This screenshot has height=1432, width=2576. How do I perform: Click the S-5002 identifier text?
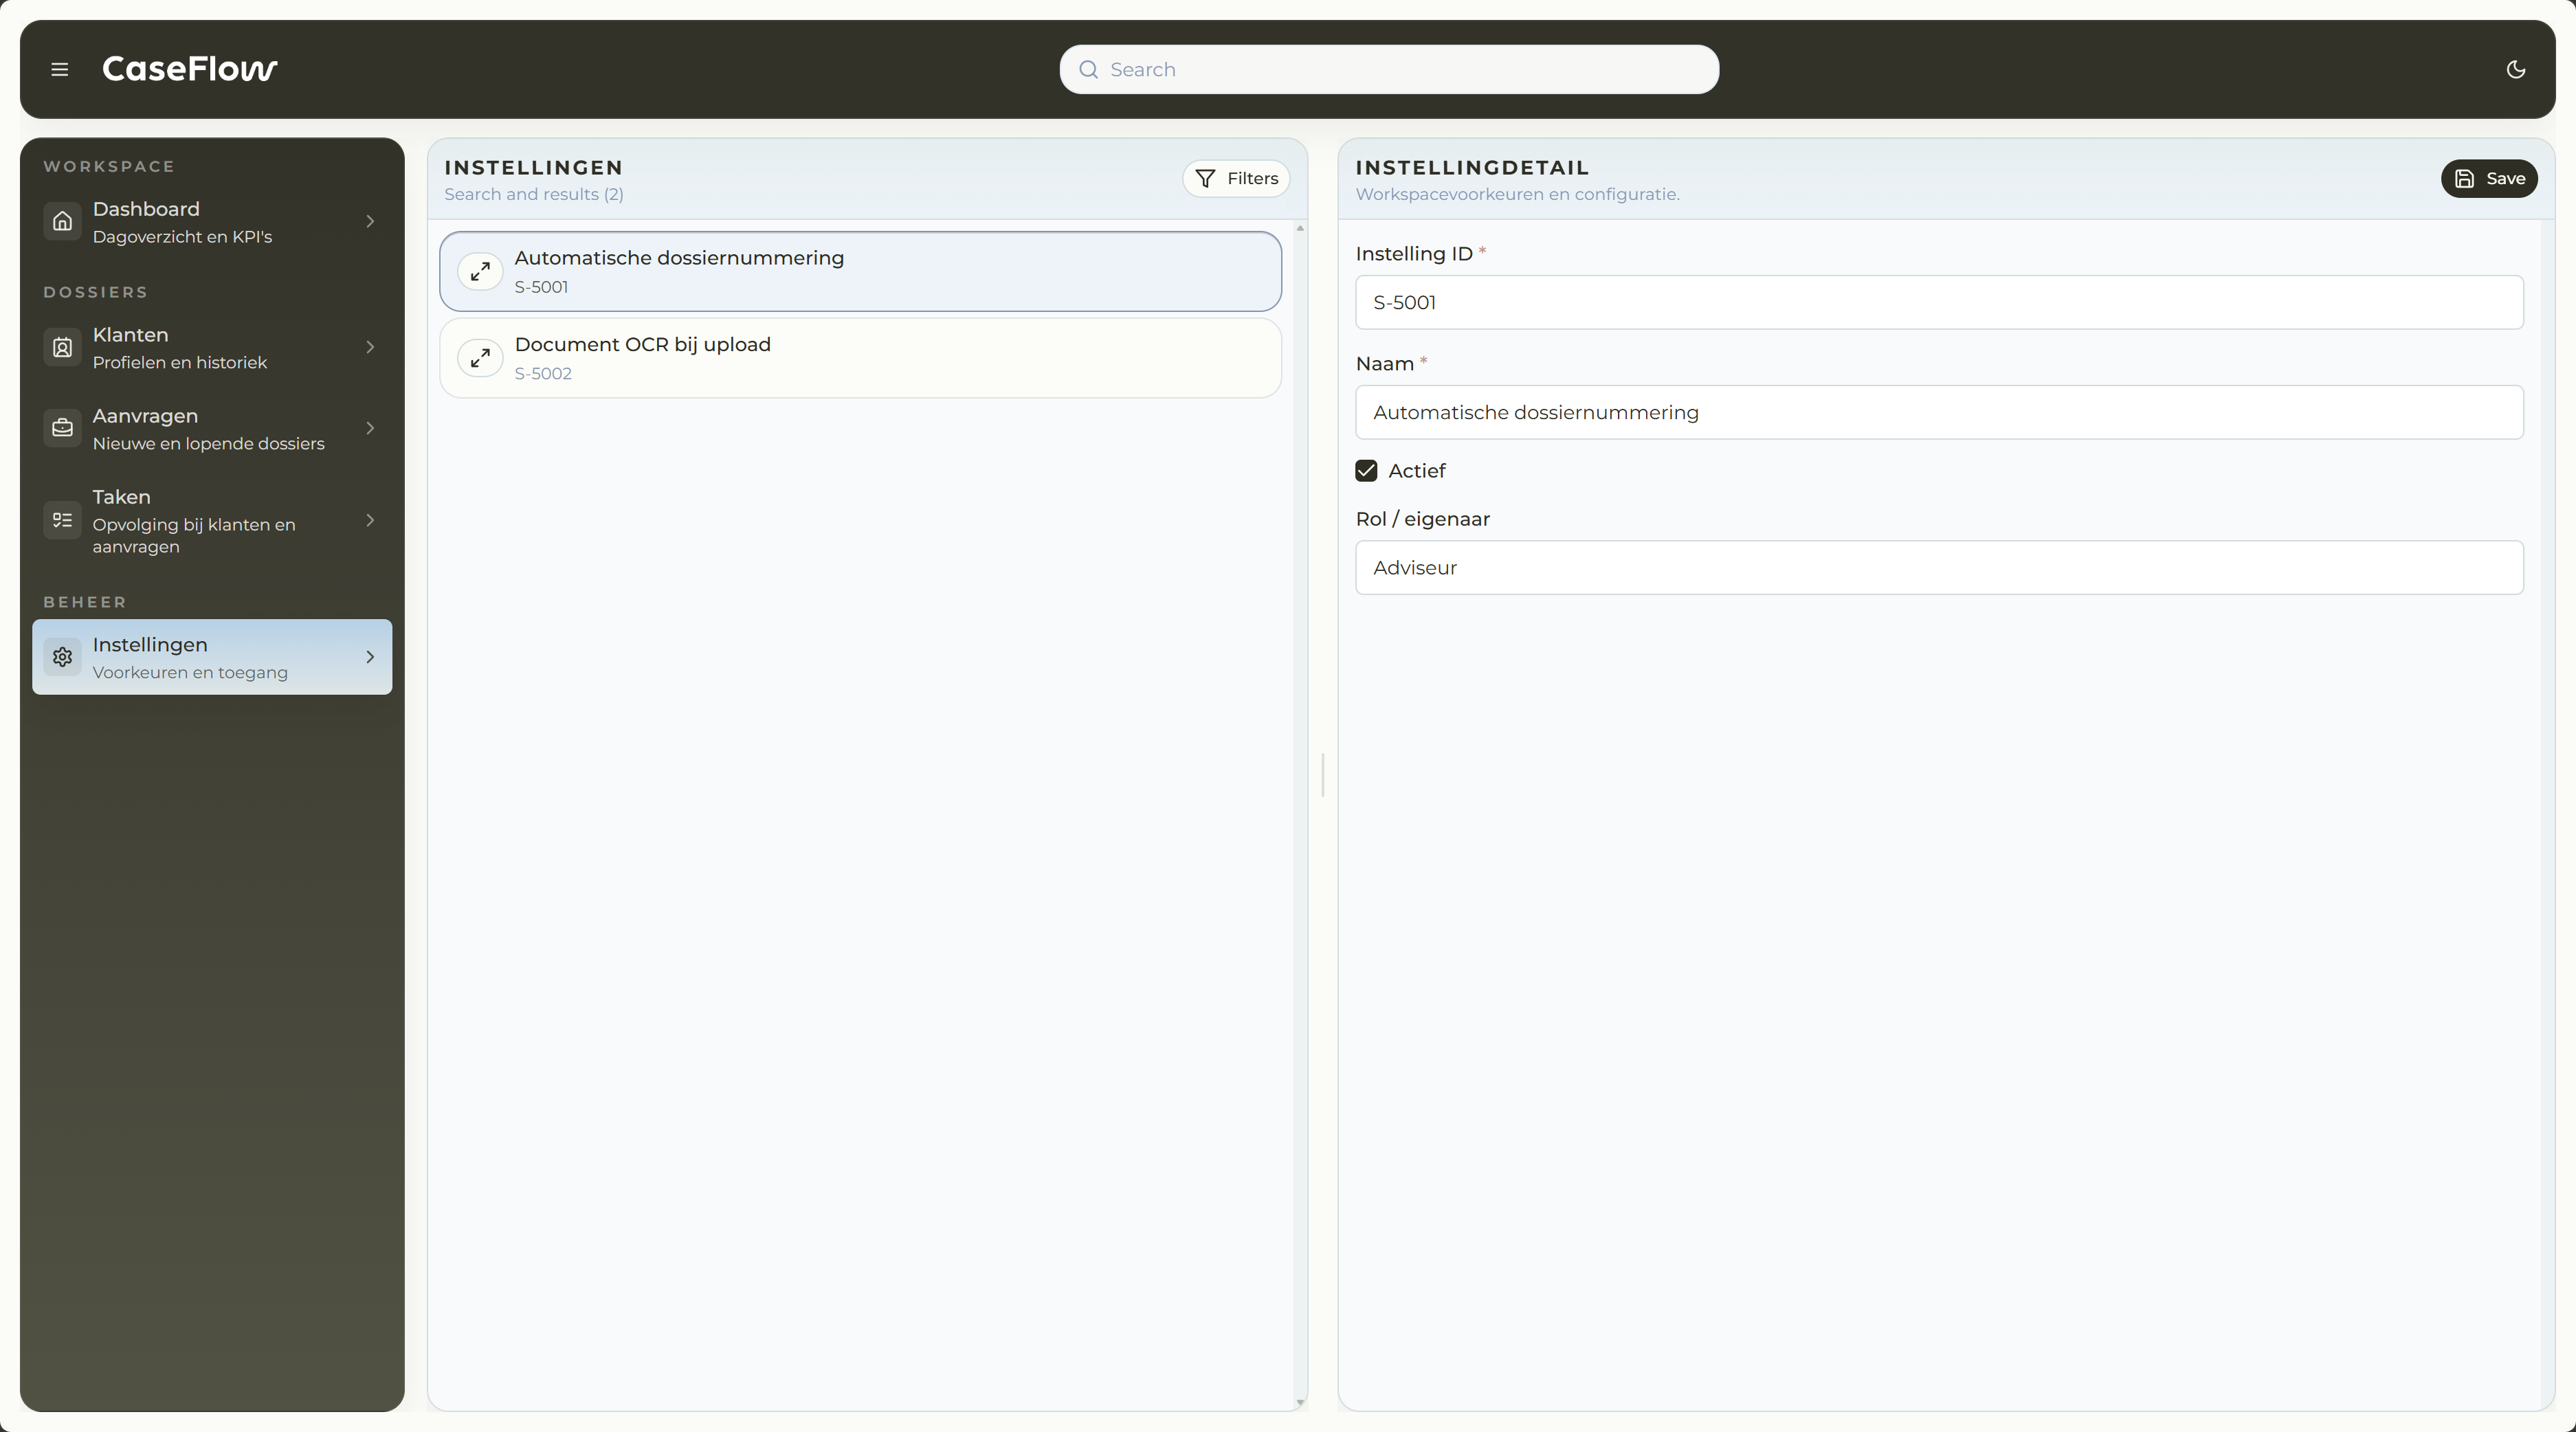[x=543, y=374]
